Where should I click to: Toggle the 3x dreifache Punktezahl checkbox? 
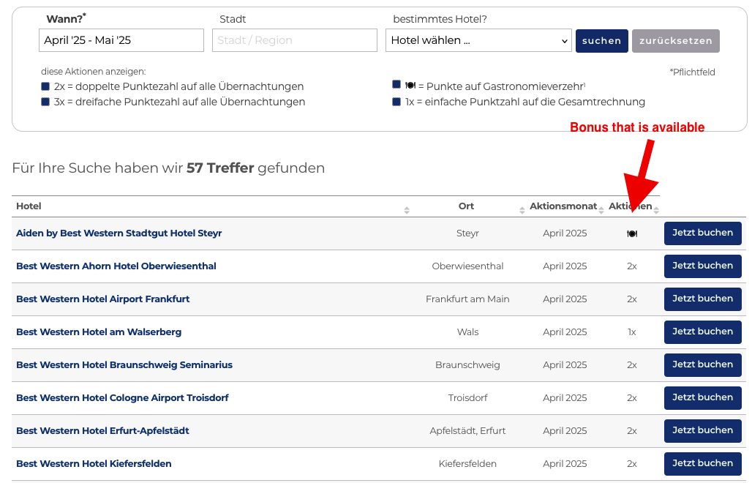tap(45, 102)
